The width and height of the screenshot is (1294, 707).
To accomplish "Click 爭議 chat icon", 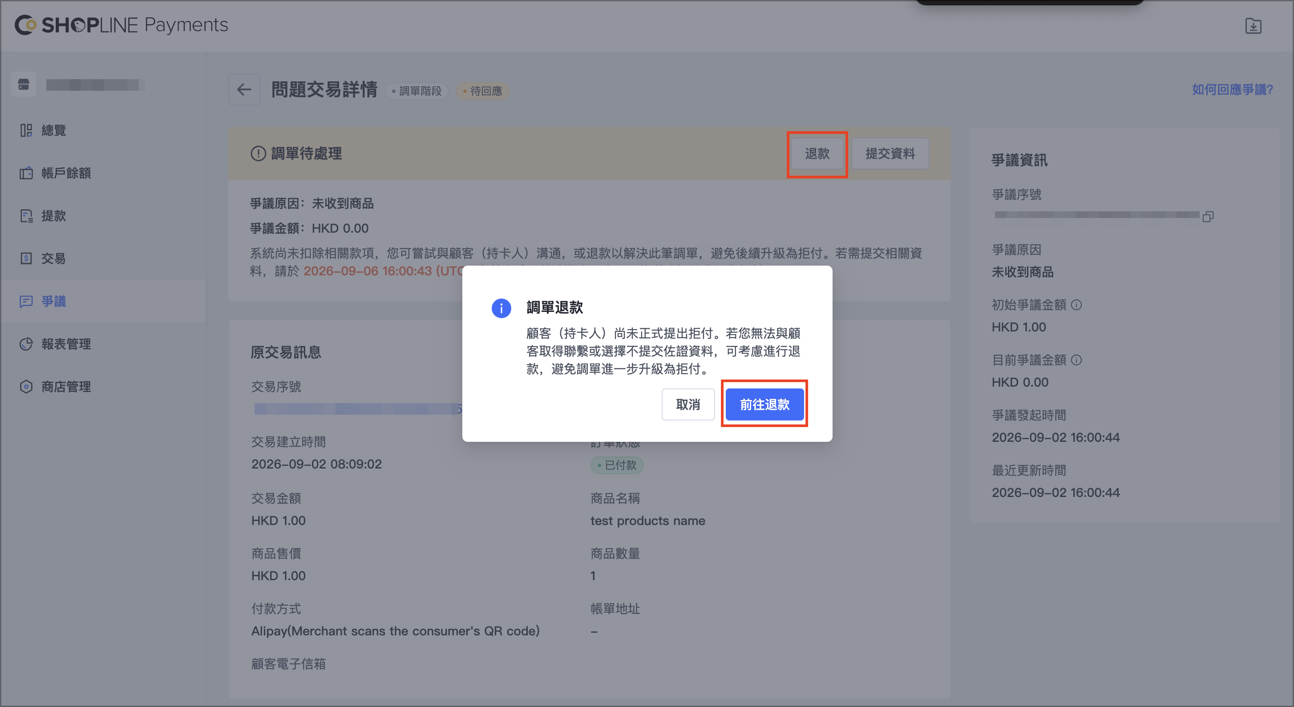I will coord(26,301).
